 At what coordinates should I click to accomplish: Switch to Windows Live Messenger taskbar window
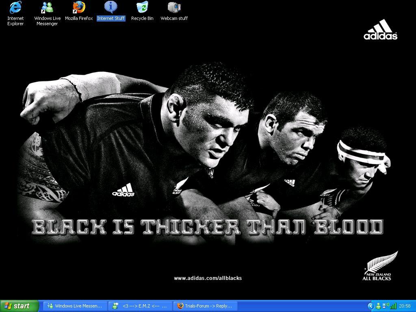(x=75, y=306)
